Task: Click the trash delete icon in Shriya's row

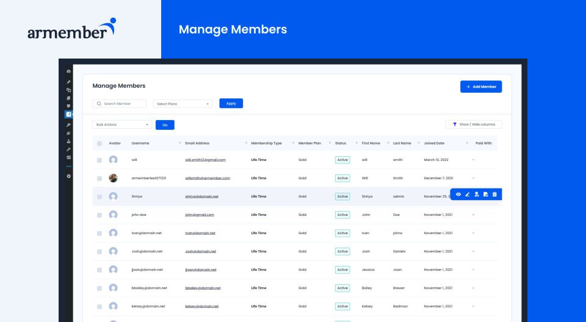Action: (x=494, y=195)
